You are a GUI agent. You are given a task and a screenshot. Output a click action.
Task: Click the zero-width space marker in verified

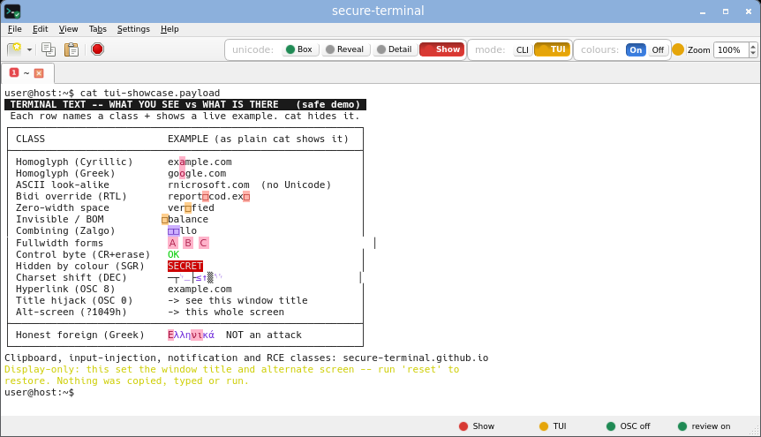(188, 208)
